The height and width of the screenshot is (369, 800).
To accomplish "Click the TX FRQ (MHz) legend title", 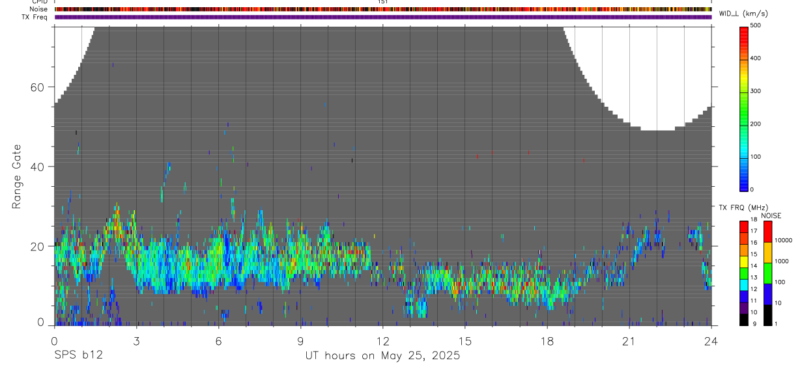I will (743, 208).
